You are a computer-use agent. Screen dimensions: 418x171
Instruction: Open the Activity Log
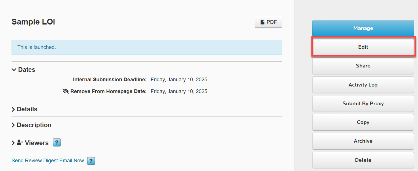click(x=363, y=84)
